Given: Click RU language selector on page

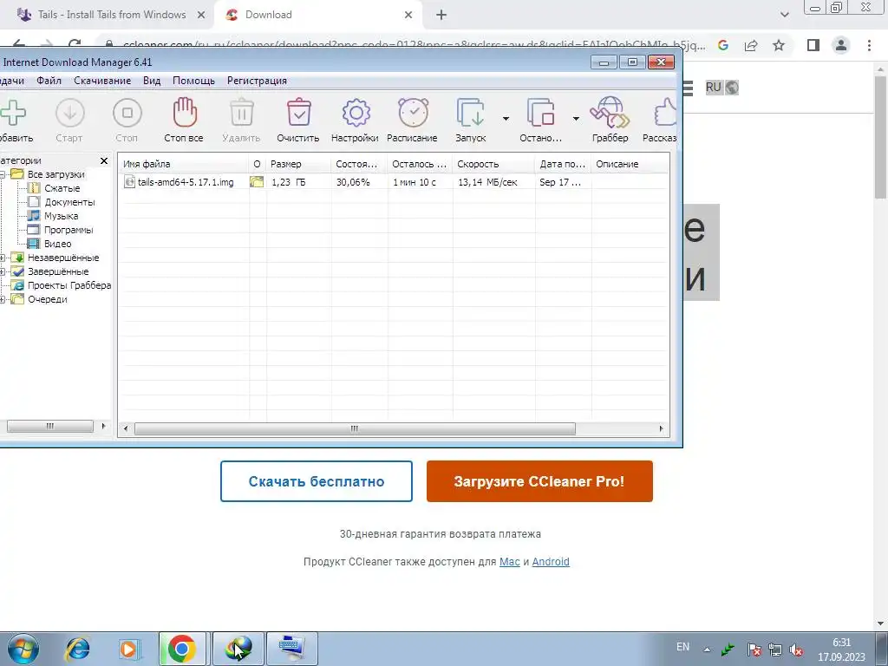Looking at the screenshot, I should (722, 88).
